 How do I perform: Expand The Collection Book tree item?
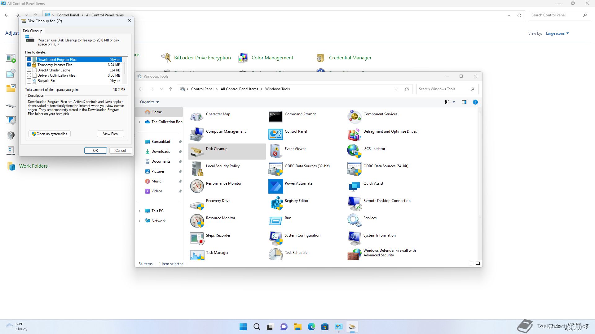click(x=140, y=122)
